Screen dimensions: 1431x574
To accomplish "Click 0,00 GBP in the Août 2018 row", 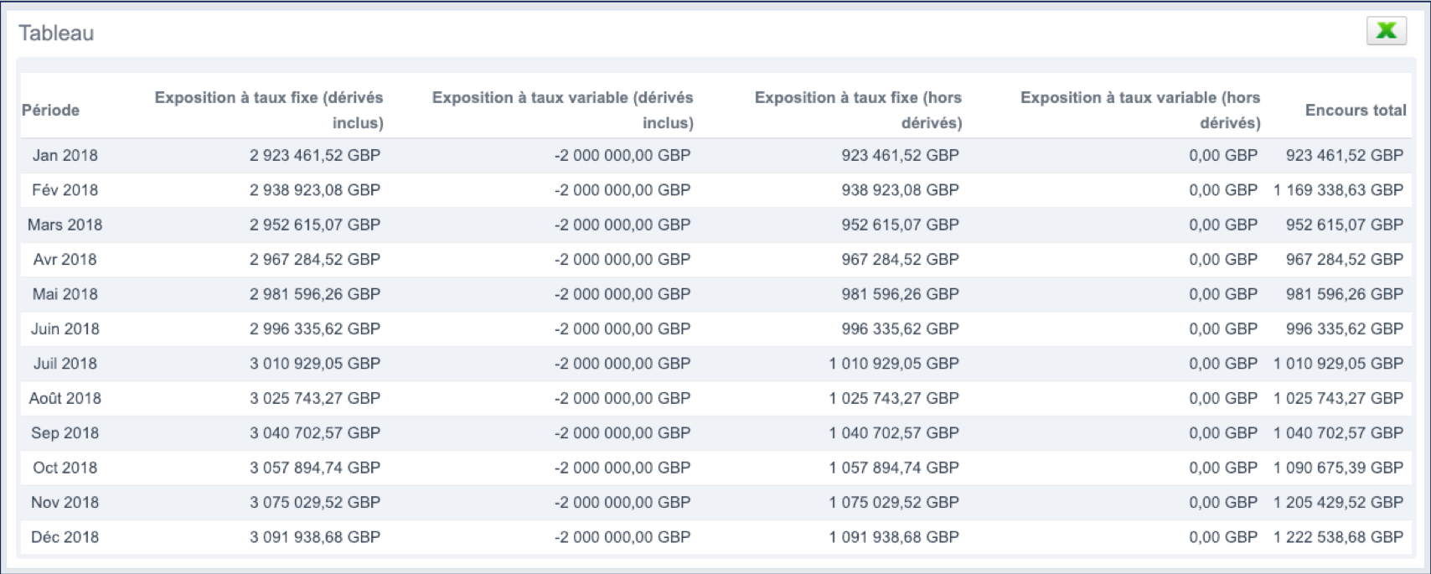I will coord(1223,398).
